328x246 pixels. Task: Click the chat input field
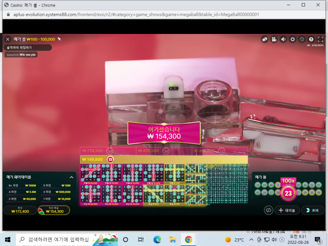(28, 48)
